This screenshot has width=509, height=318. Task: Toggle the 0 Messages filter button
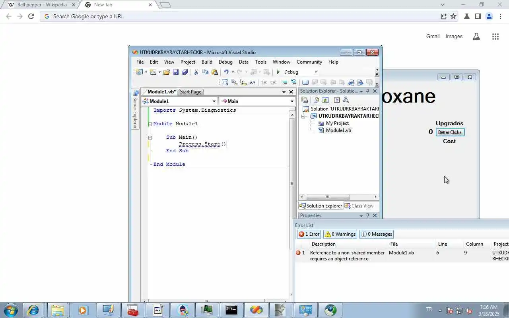click(x=377, y=234)
